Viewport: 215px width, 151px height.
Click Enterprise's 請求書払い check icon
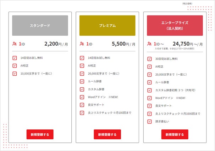pyautogui.click(x=149, y=121)
